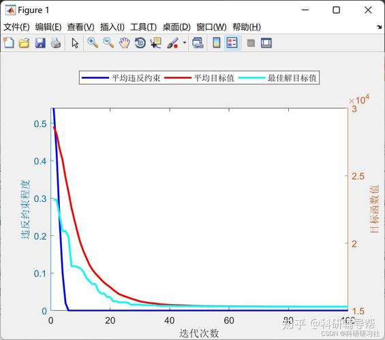Save the figure with the floppy disk icon

pos(40,43)
